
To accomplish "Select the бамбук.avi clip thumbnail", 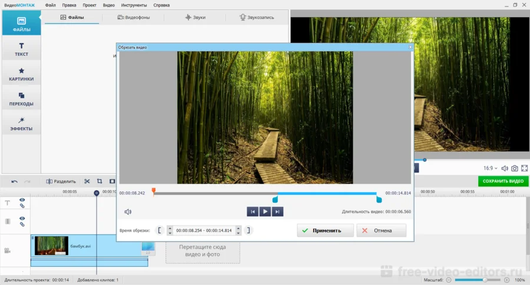I will [x=52, y=246].
